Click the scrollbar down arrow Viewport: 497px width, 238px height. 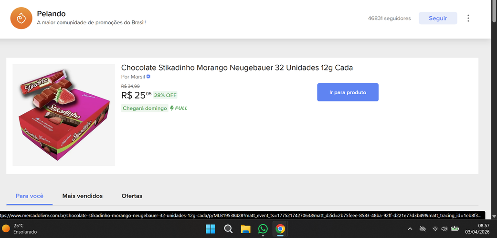click(494, 216)
